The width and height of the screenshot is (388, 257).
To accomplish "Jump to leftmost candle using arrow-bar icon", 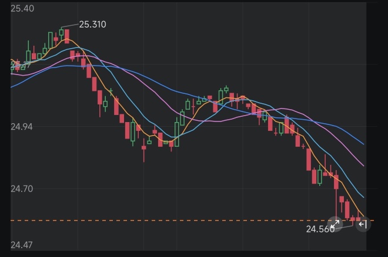I will point(363,224).
